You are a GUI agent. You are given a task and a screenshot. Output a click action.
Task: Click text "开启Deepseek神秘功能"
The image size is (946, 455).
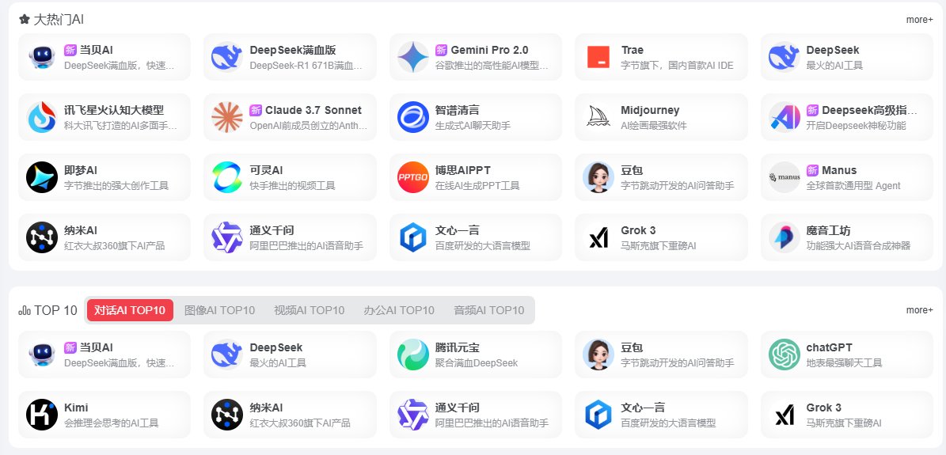856,126
